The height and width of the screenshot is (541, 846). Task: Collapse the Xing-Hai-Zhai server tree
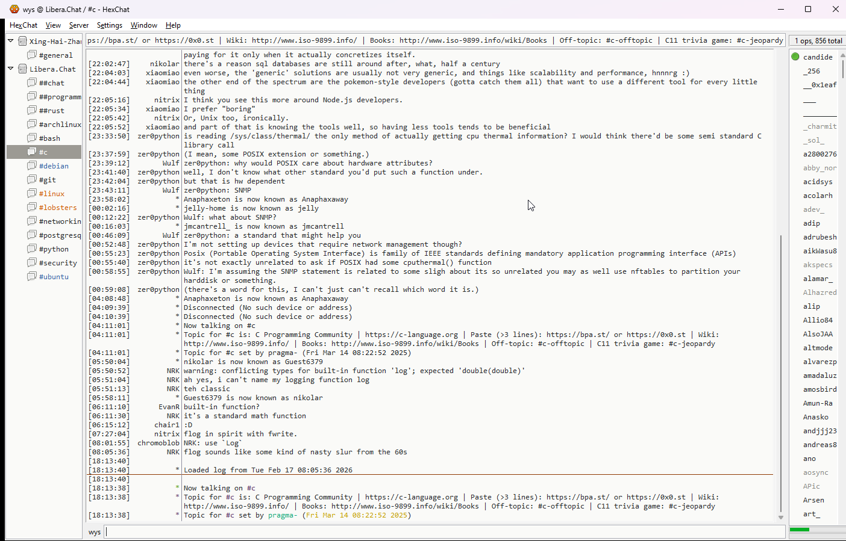[x=11, y=41]
